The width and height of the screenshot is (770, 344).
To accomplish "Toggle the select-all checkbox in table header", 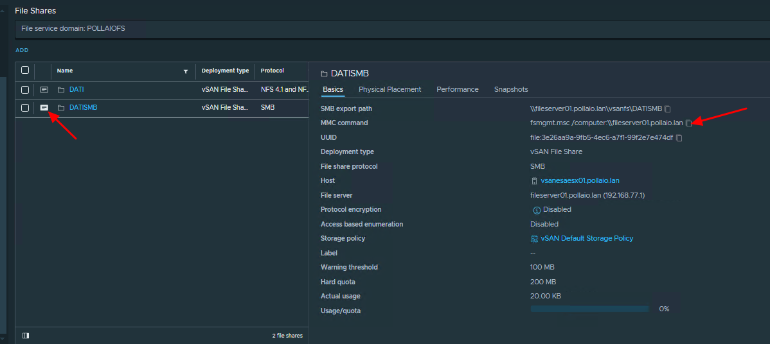I will tap(25, 70).
